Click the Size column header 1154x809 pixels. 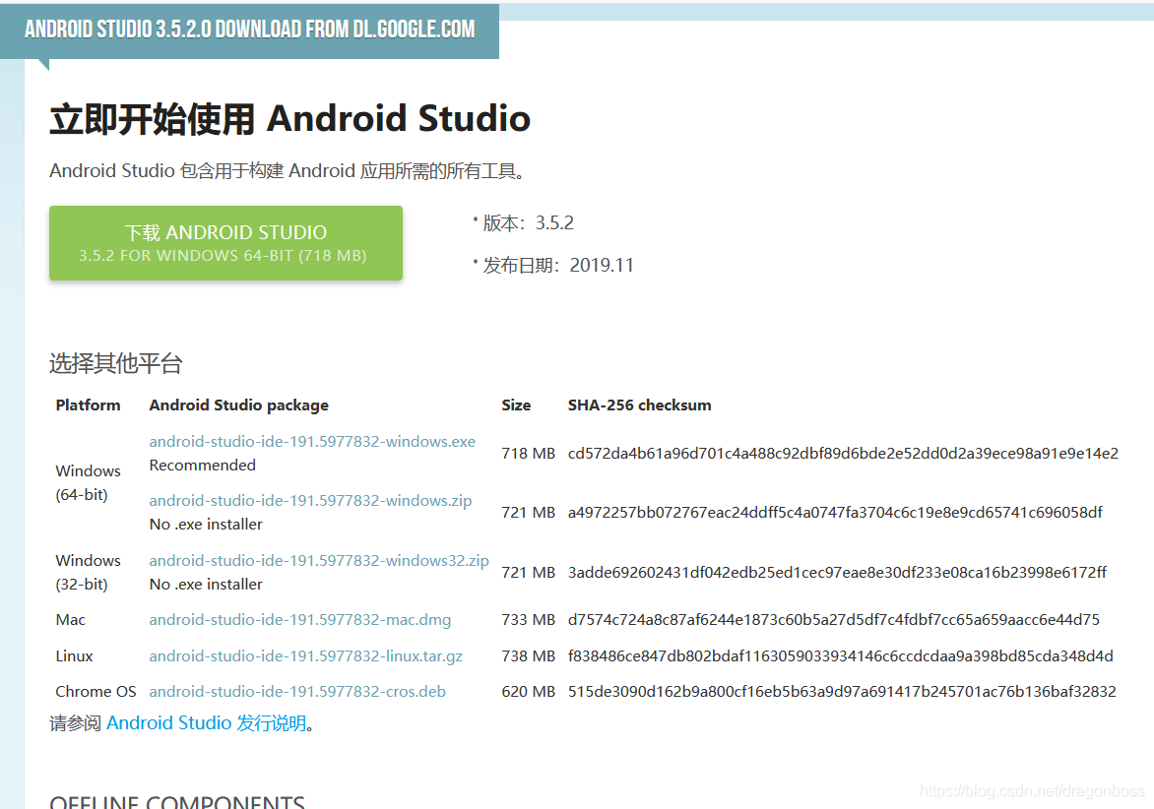pos(516,404)
